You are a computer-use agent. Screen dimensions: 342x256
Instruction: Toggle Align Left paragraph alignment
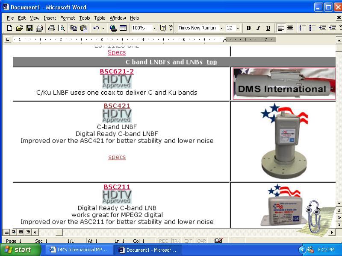pyautogui.click(x=280, y=28)
